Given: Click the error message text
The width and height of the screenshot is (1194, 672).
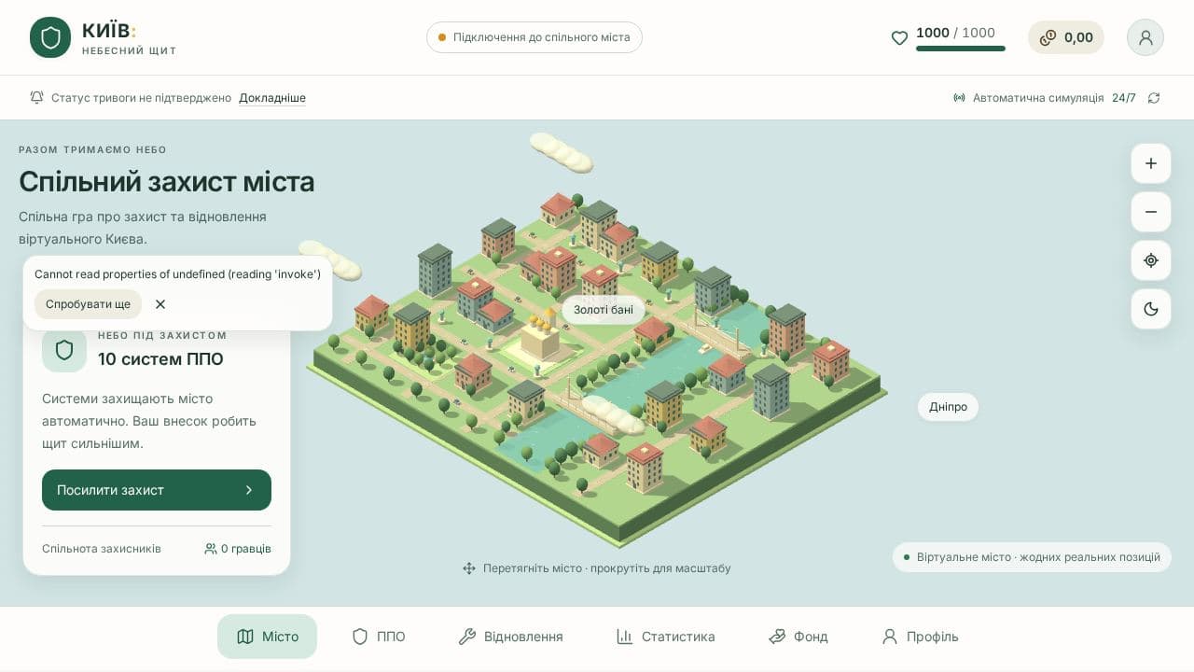Looking at the screenshot, I should tap(177, 274).
